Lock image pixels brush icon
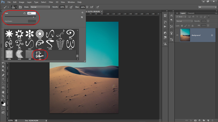218x122 pixels. (186, 26)
